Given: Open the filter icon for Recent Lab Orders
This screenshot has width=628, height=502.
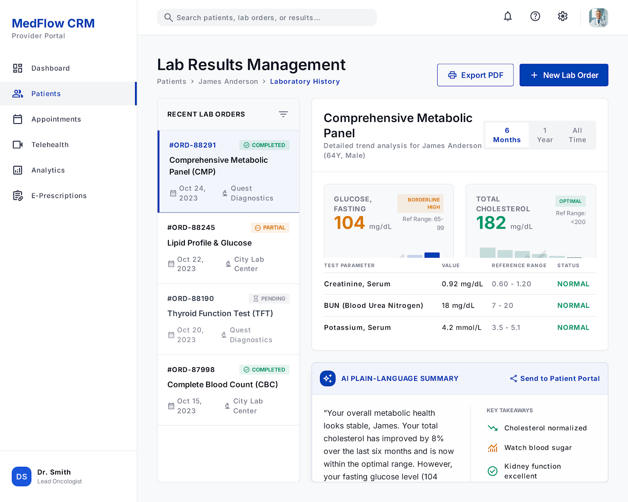Looking at the screenshot, I should click(x=283, y=114).
